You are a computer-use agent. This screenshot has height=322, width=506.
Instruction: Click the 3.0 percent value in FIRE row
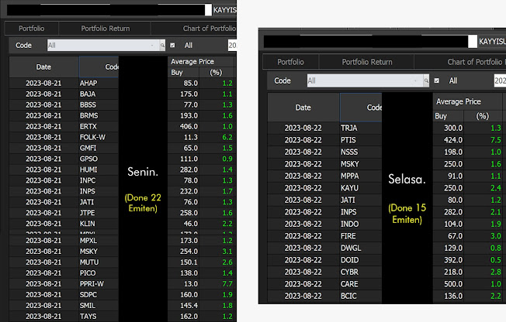[x=496, y=236]
